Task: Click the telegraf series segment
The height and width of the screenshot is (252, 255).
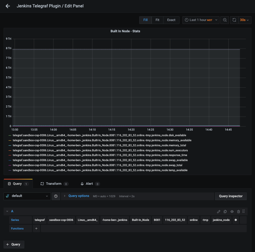Action: point(40,220)
